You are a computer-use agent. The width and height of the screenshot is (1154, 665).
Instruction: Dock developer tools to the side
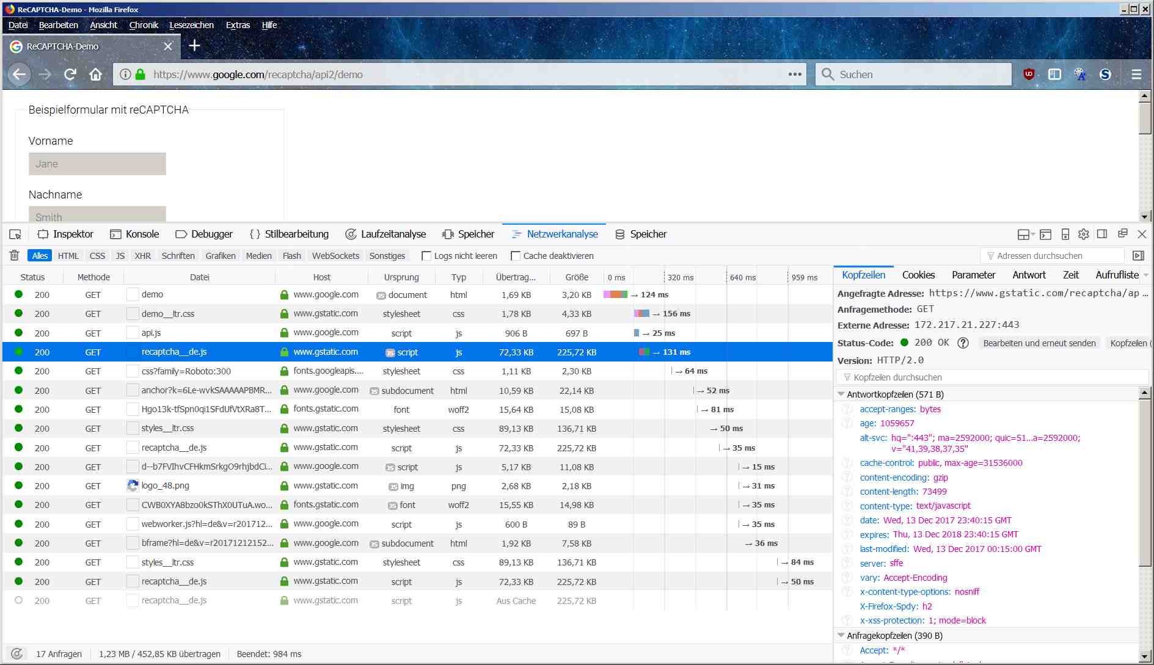pos(1102,234)
